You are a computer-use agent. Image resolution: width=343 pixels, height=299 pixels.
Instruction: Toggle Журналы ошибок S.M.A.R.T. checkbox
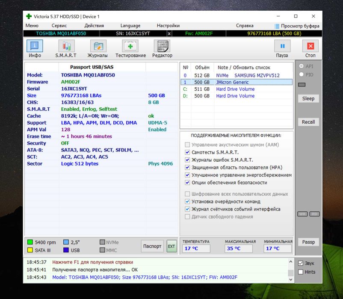point(187,160)
